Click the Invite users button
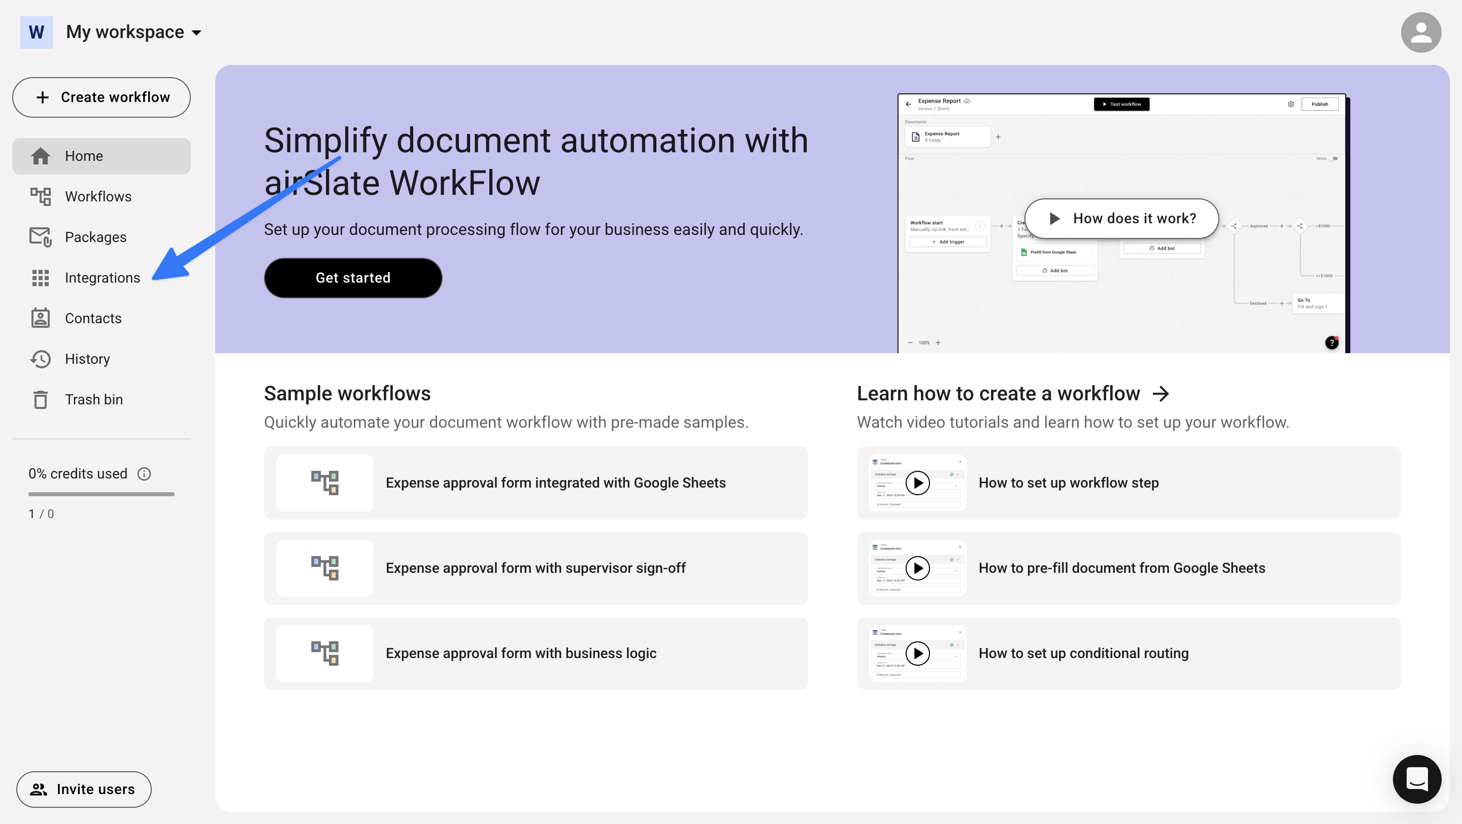 click(x=84, y=789)
